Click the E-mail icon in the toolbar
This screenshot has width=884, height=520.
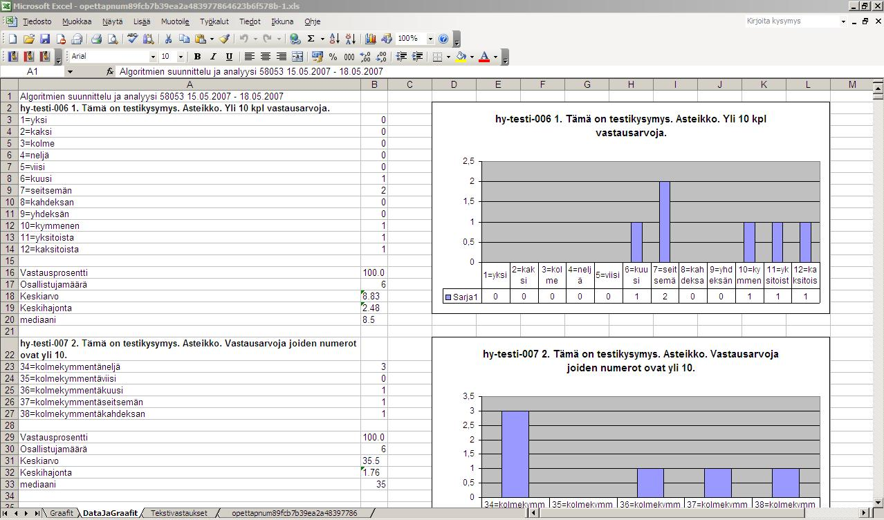pos(77,39)
